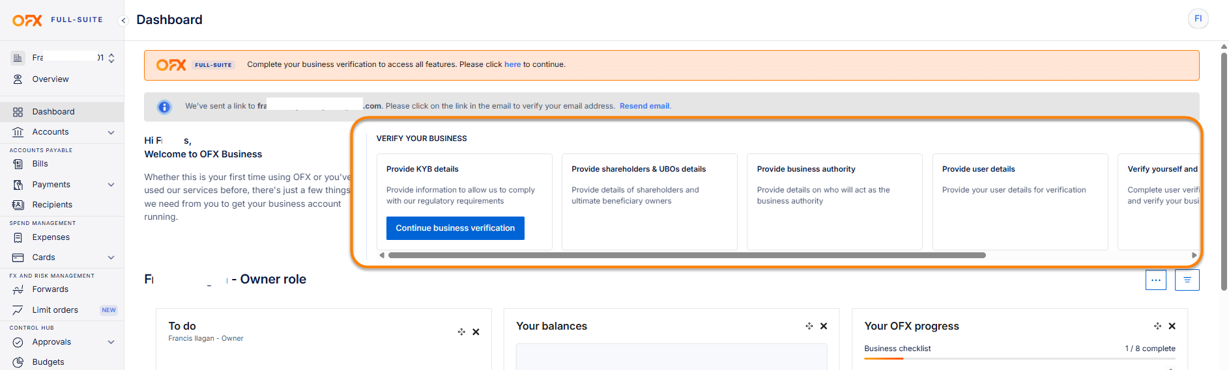1229x370 pixels.
Task: Click the Approvals label in sidebar
Action: (51, 342)
